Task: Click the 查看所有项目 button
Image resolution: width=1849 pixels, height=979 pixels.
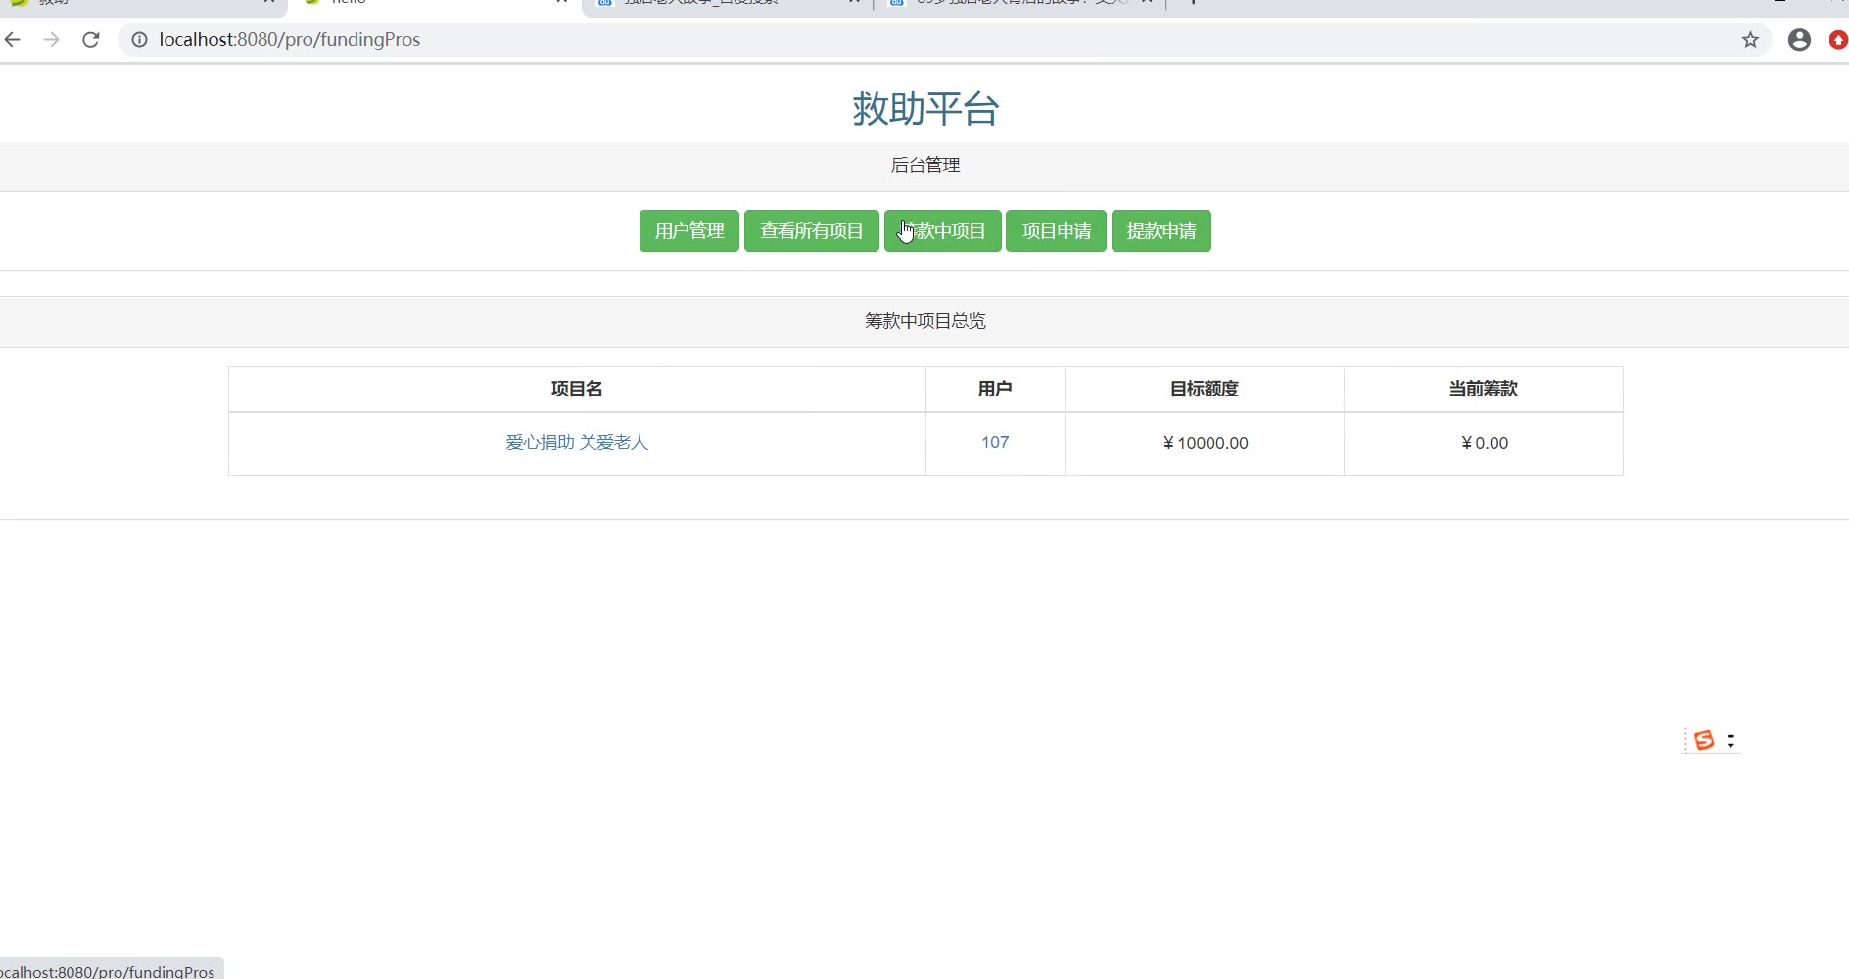Action: coord(811,231)
